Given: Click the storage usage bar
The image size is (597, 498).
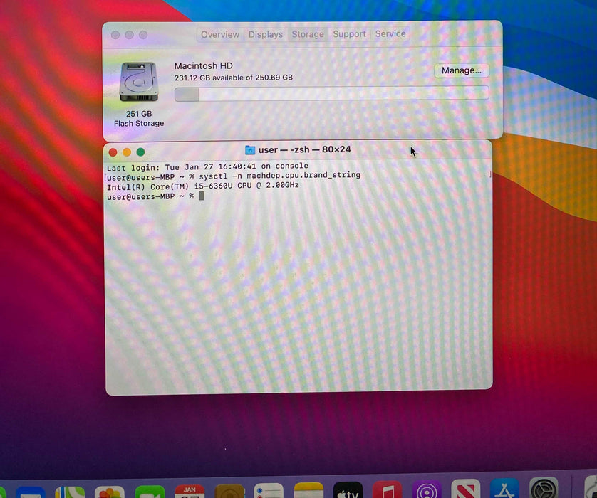Looking at the screenshot, I should [x=331, y=93].
